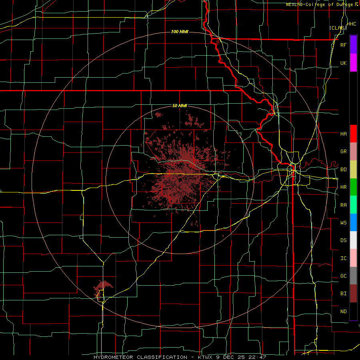Click the BD yellow legend swatch

353,170
